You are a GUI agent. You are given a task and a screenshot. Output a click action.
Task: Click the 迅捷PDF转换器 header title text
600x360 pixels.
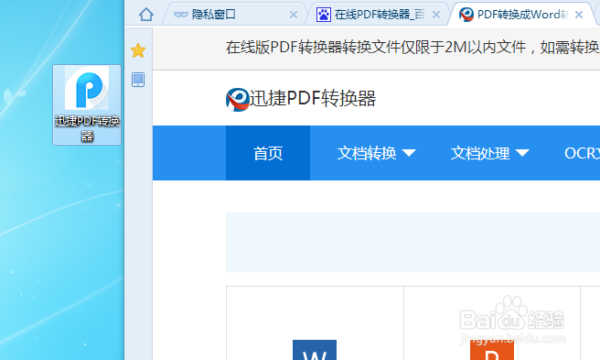313,98
